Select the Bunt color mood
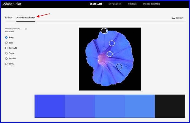The width and height of the screenshot is (190, 123). (x=6, y=38)
